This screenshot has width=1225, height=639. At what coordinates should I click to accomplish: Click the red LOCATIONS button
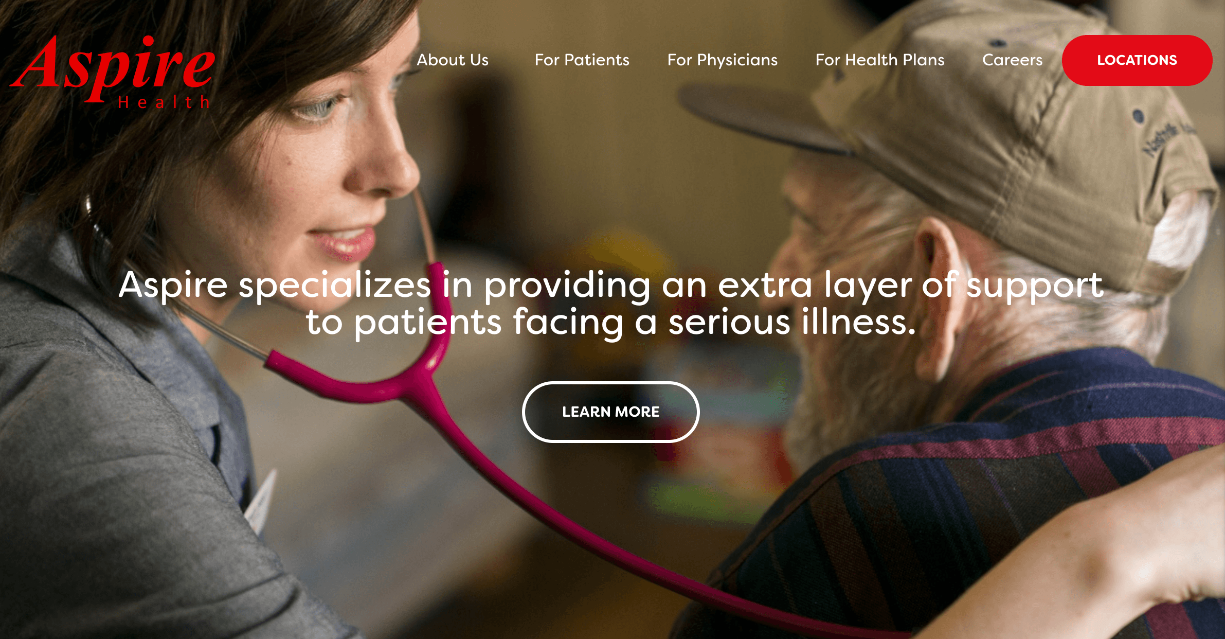tap(1137, 60)
